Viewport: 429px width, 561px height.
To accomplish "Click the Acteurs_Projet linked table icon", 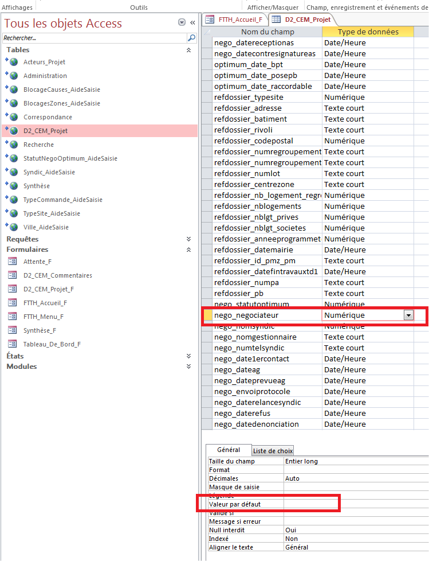I will pyautogui.click(x=13, y=62).
